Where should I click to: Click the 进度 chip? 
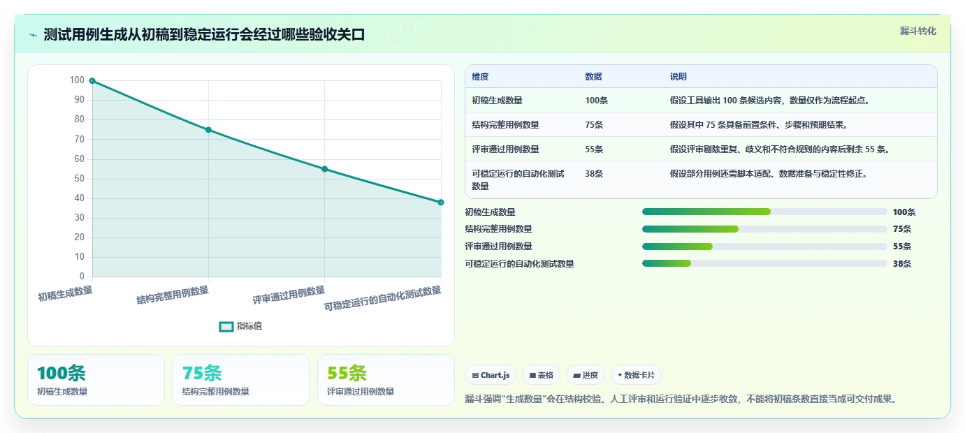[x=586, y=375]
